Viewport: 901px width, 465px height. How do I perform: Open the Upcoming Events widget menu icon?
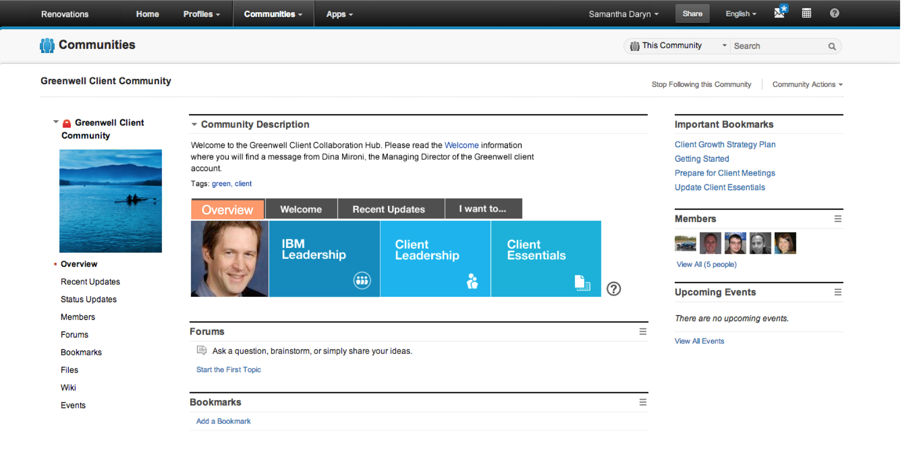click(x=838, y=292)
